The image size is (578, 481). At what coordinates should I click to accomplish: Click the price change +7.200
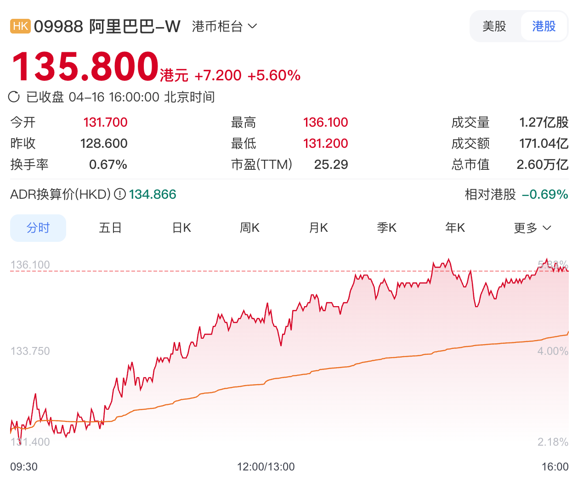click(218, 75)
